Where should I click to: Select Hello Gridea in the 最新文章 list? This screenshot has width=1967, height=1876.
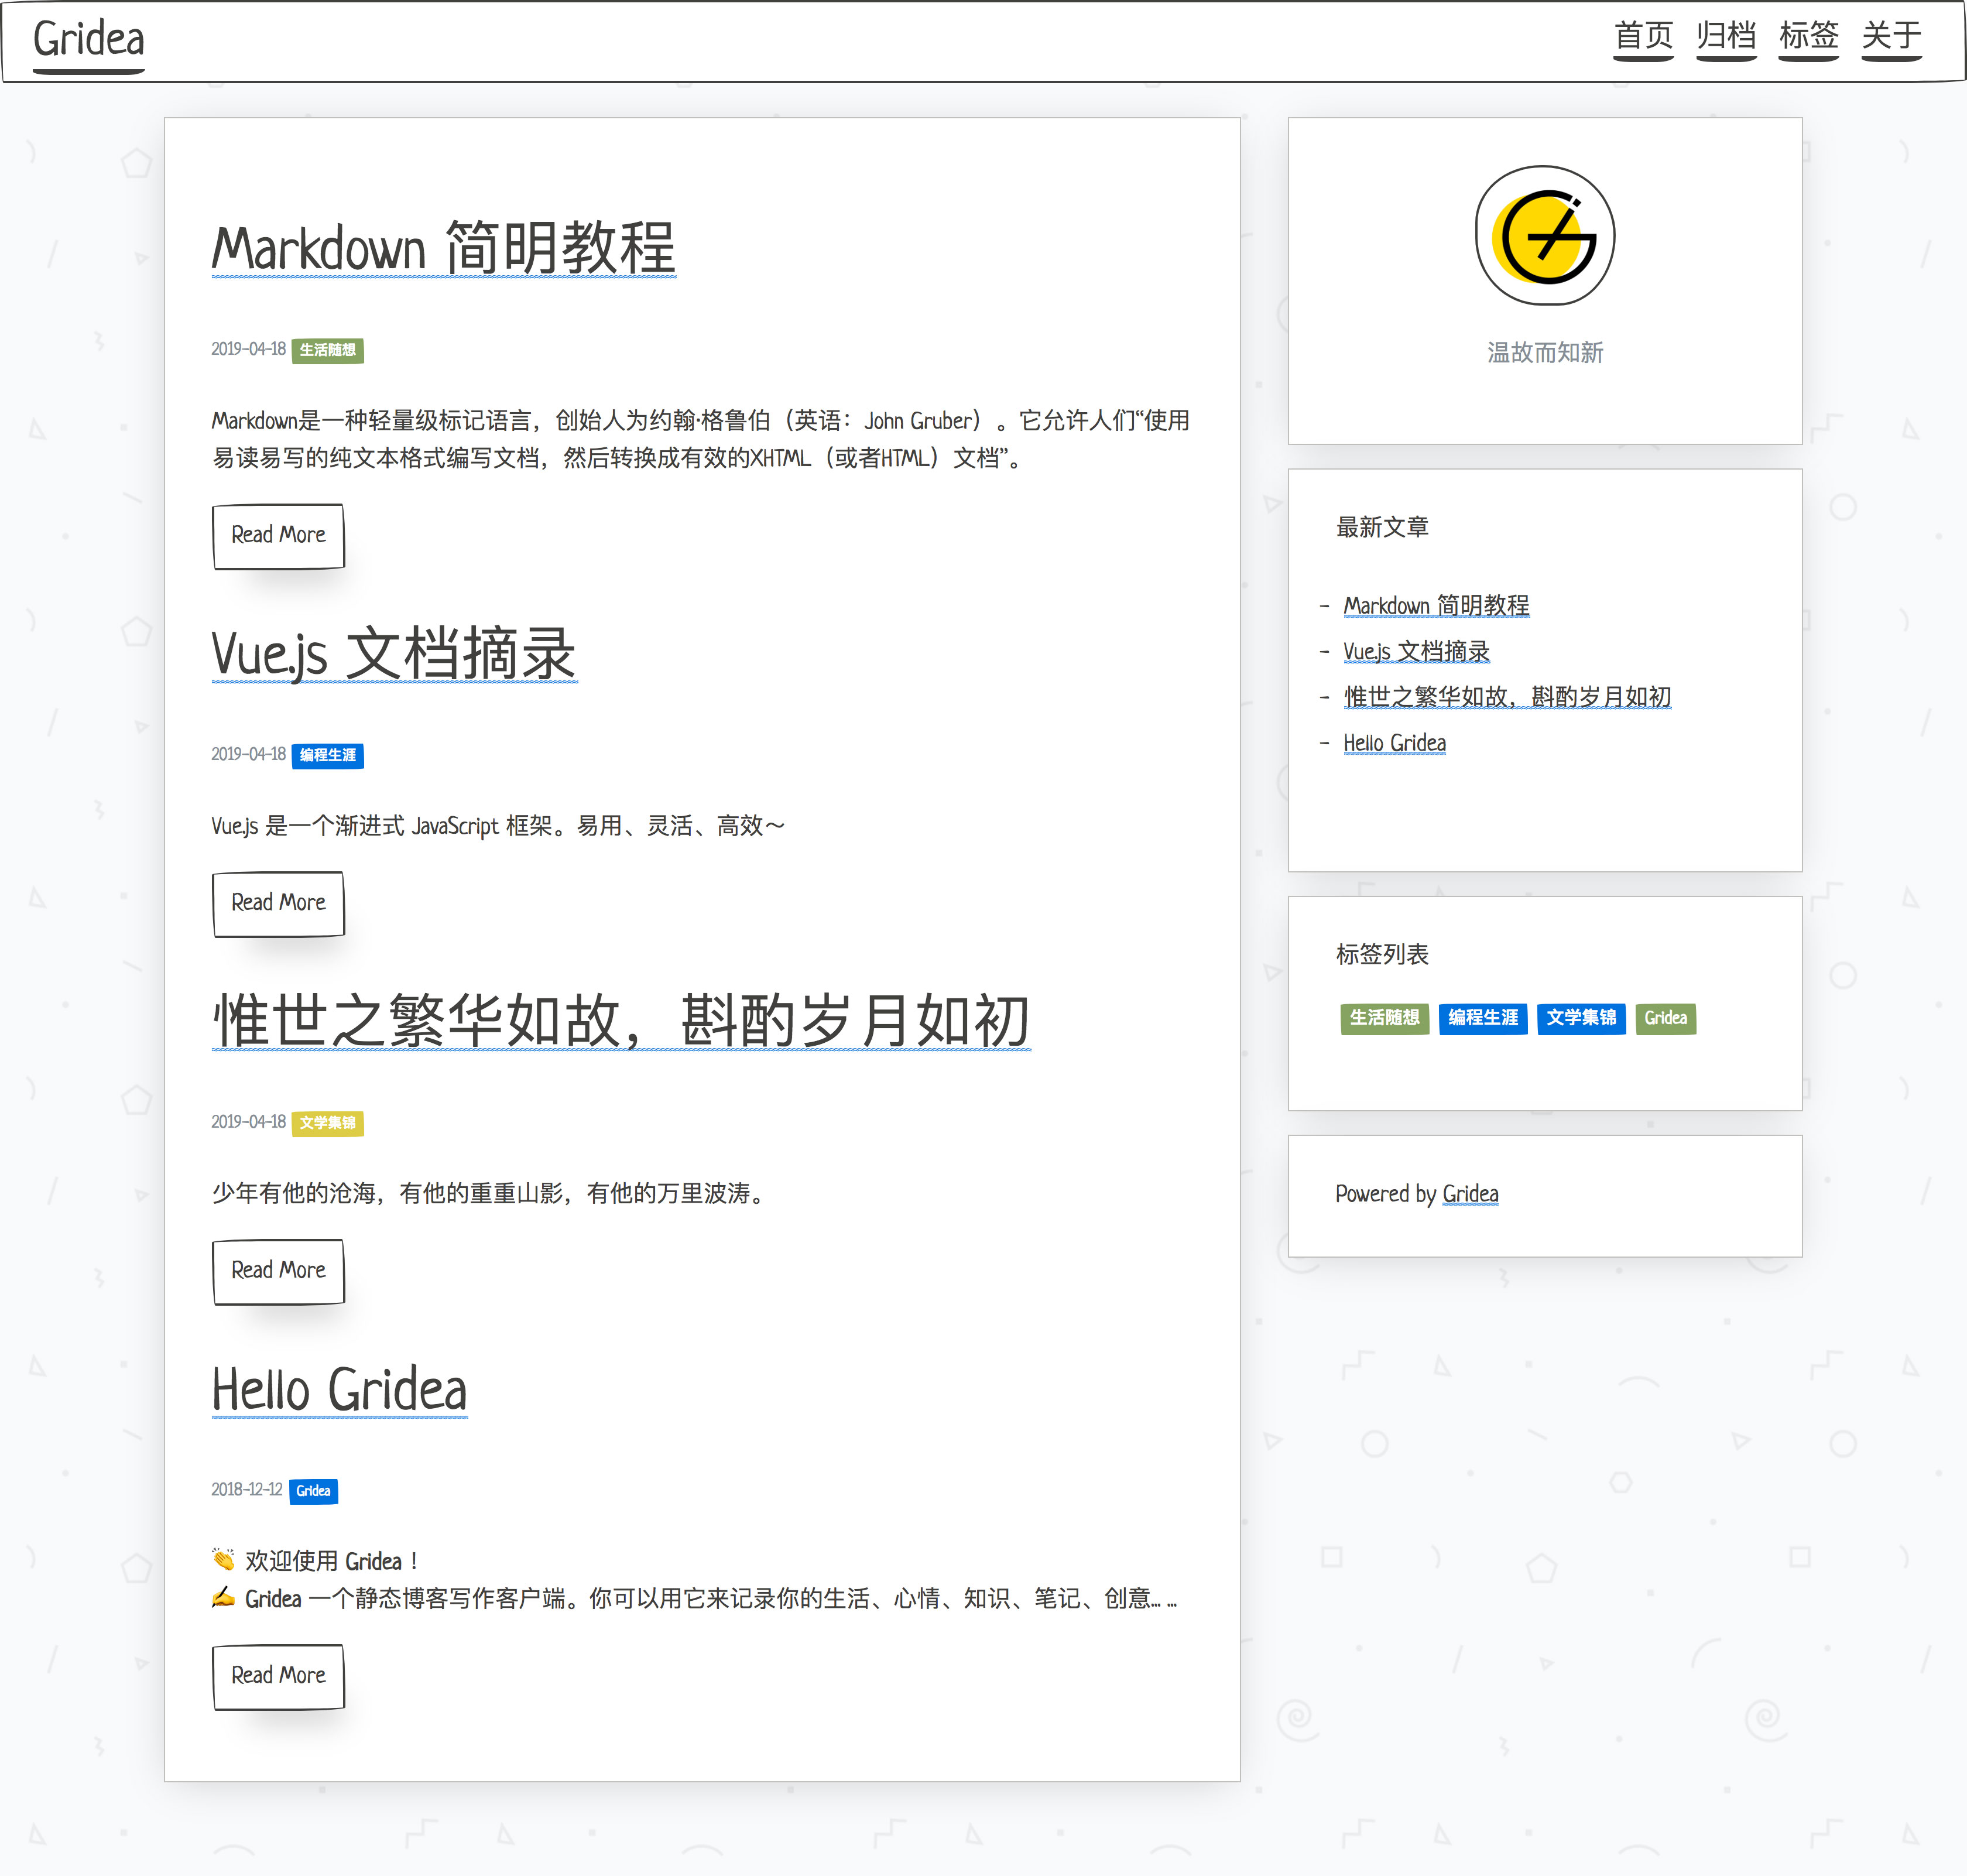(x=1394, y=743)
